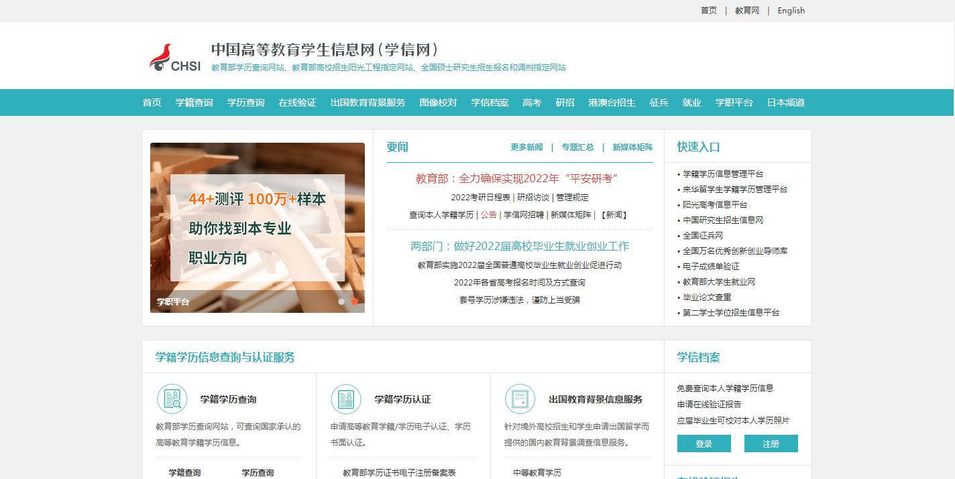Click the 注册 button

click(771, 443)
